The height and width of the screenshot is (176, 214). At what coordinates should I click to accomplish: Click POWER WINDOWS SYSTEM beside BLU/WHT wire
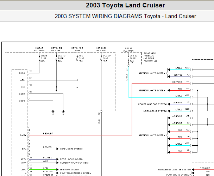click(152, 104)
